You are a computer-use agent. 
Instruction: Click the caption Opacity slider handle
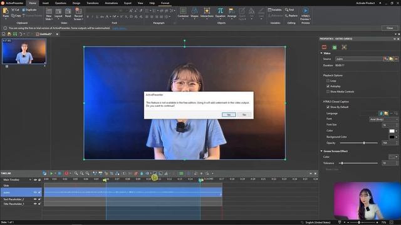(364, 143)
